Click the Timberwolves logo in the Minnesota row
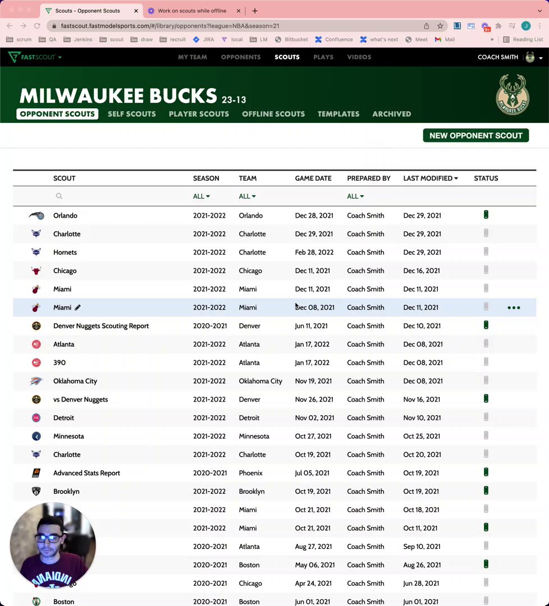 (36, 437)
